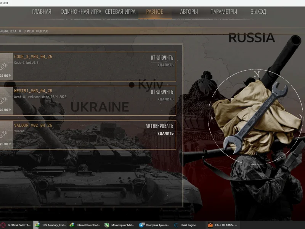305x229 pixels.
Task: Click Выход to exit the game
Action: pos(258,12)
